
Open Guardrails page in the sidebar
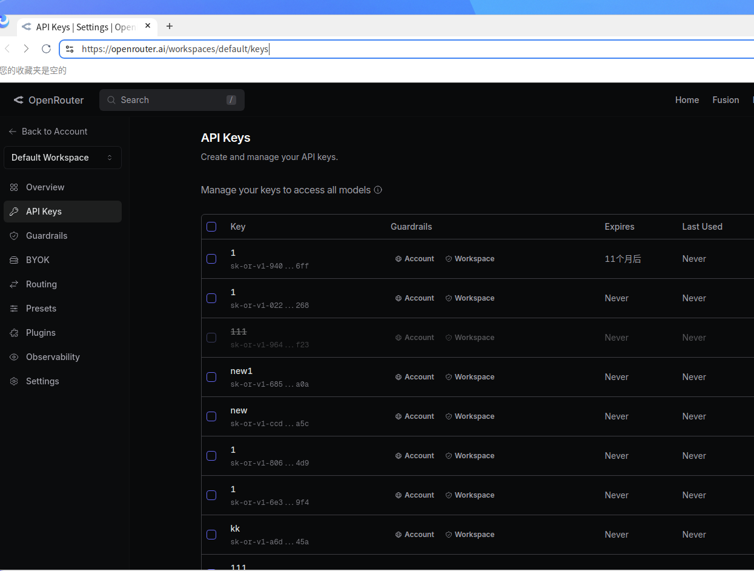pyautogui.click(x=62, y=236)
